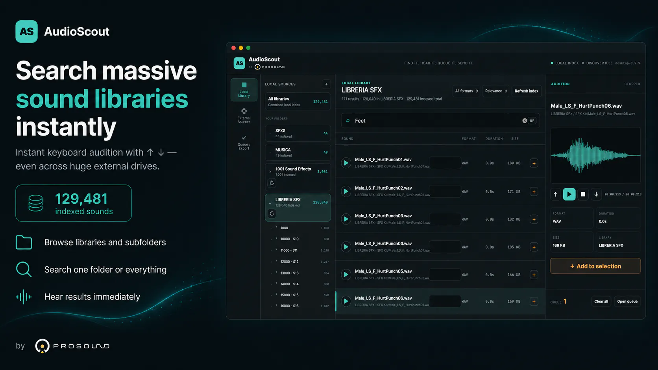The width and height of the screenshot is (658, 370).
Task: Add the 185 KB HurtPunch03 row to queue
Action: click(x=534, y=247)
